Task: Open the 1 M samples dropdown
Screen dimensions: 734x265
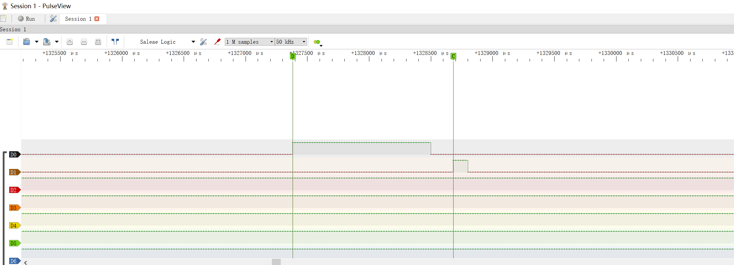Action: (x=249, y=42)
